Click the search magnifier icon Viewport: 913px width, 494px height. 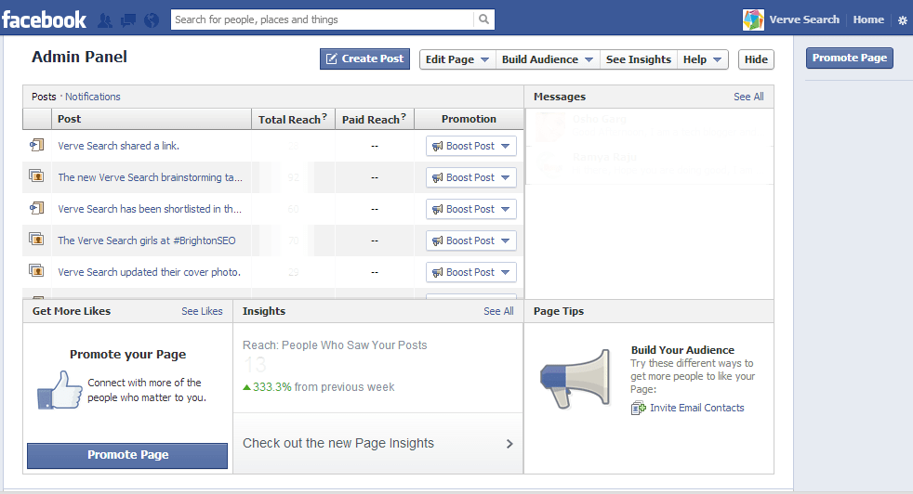tap(483, 19)
